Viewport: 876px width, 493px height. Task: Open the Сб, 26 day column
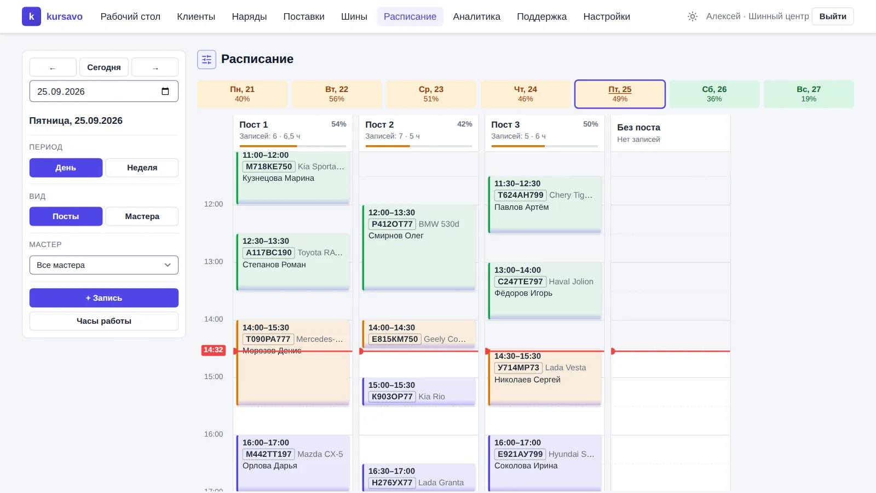tap(714, 94)
